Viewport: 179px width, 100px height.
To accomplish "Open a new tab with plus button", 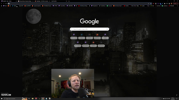I will (x=69, y=1).
